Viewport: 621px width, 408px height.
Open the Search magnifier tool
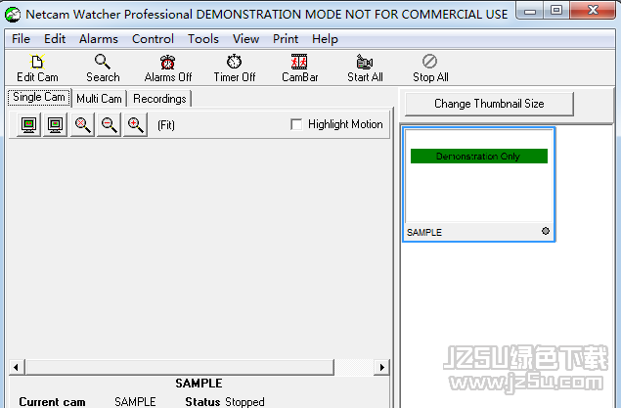click(102, 62)
